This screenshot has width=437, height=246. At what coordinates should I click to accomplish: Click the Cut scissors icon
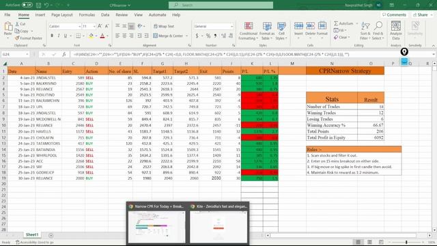17,24
